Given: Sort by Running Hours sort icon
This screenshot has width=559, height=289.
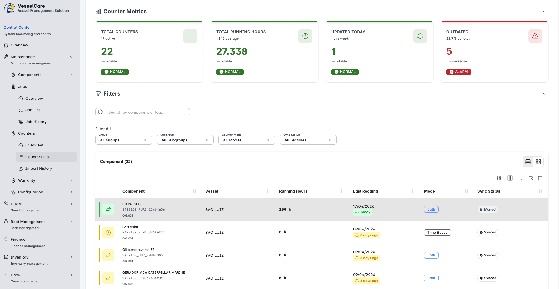Looking at the screenshot, I should (x=342, y=191).
